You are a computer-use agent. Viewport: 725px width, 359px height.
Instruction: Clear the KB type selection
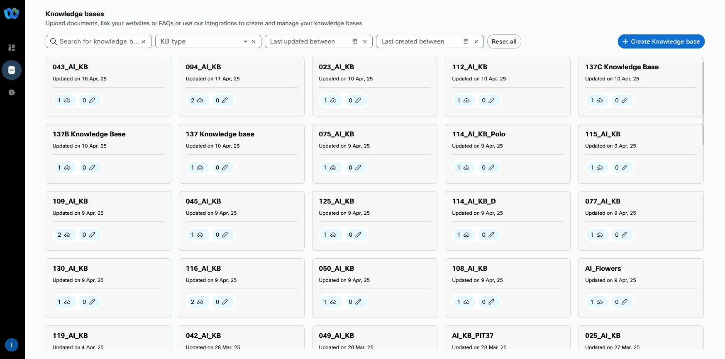click(254, 41)
